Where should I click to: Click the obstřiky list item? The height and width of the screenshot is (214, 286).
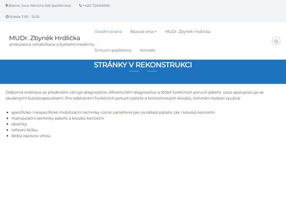pos(19,124)
